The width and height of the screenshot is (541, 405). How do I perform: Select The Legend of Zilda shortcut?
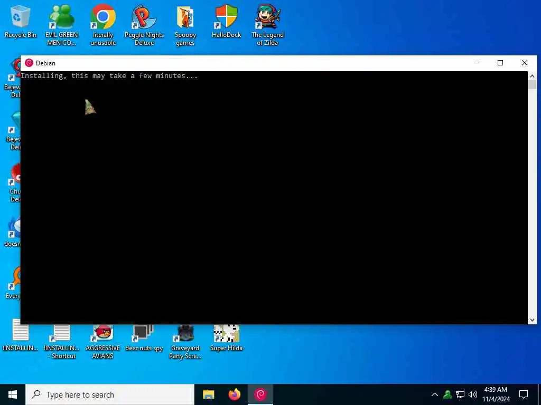pos(267,25)
